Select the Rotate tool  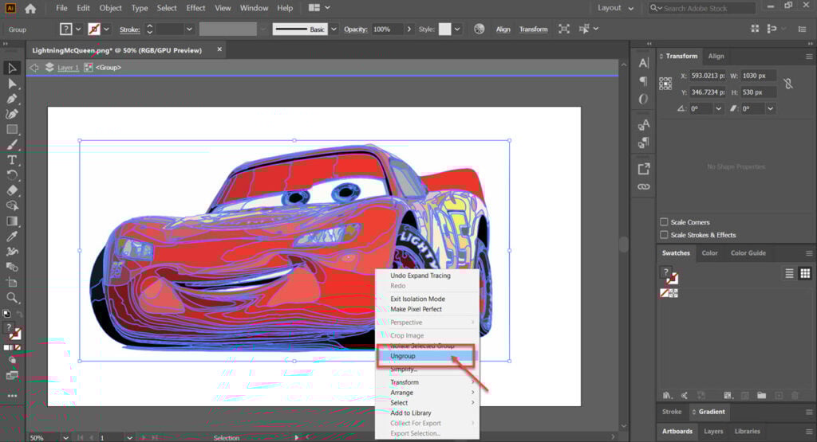[11, 175]
